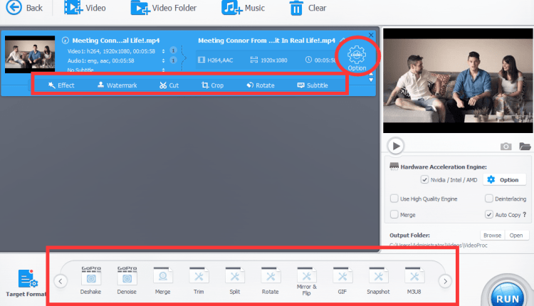Enable Use High Quality Engine checkbox
Viewport: 534px width, 306px height.
point(394,199)
